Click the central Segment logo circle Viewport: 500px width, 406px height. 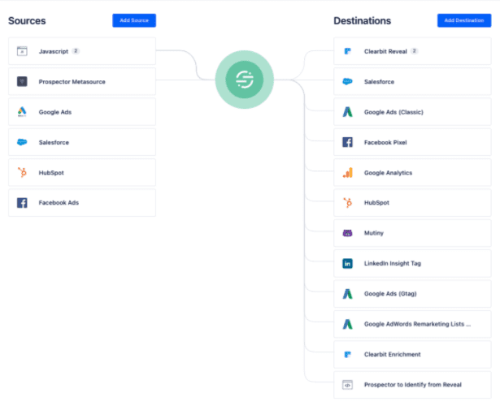click(x=245, y=80)
